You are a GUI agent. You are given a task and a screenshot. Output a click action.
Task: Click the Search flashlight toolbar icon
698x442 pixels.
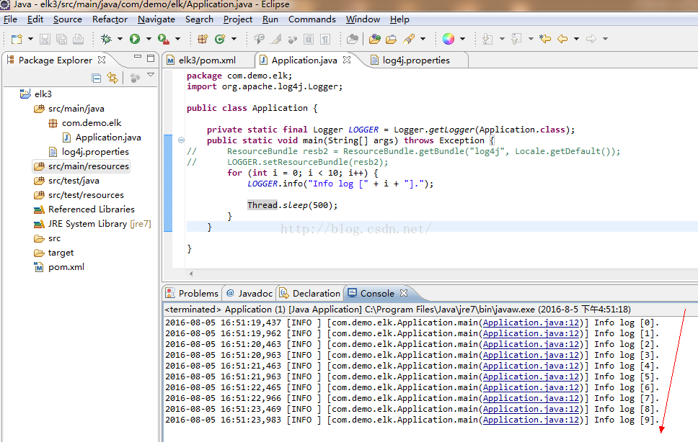pyautogui.click(x=409, y=39)
